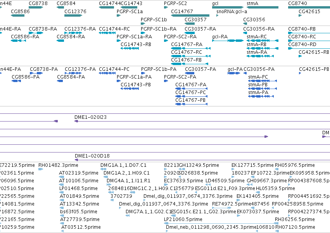The image size is (330, 233).
Task: Click the snoRNA:gcl-a label
Action: tap(232, 11)
